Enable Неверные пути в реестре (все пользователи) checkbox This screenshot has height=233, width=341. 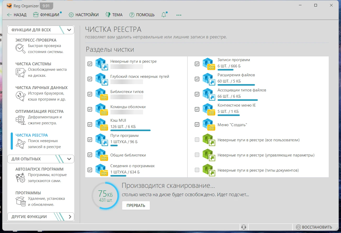click(x=197, y=140)
